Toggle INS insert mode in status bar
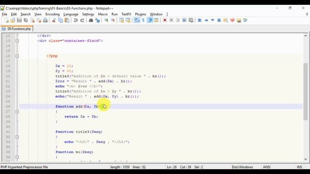Screen dimensions: 310x174 coord(299,167)
